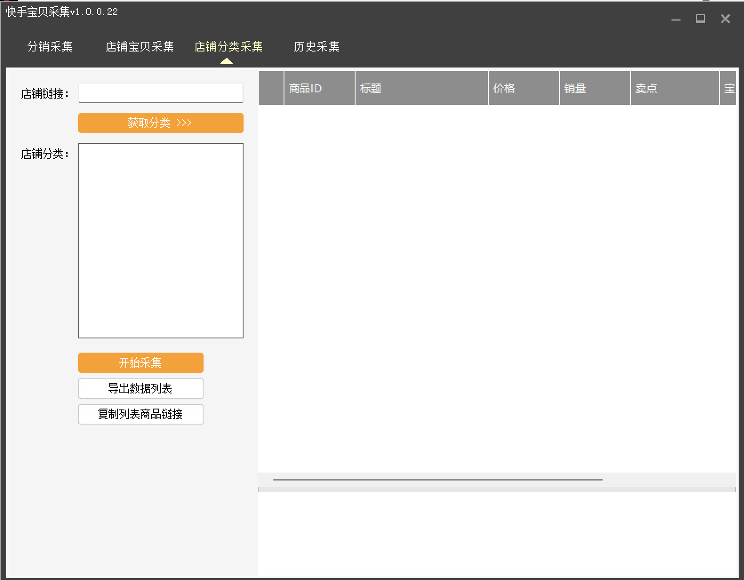The image size is (744, 580).
Task: Open the 店铺宝贝采集 tab
Action: tap(140, 47)
